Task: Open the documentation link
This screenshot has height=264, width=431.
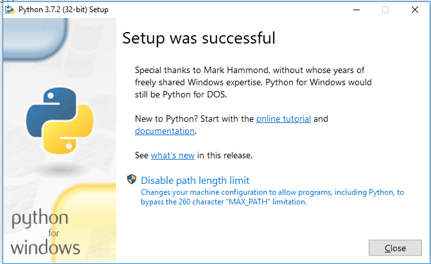Action: click(x=164, y=131)
